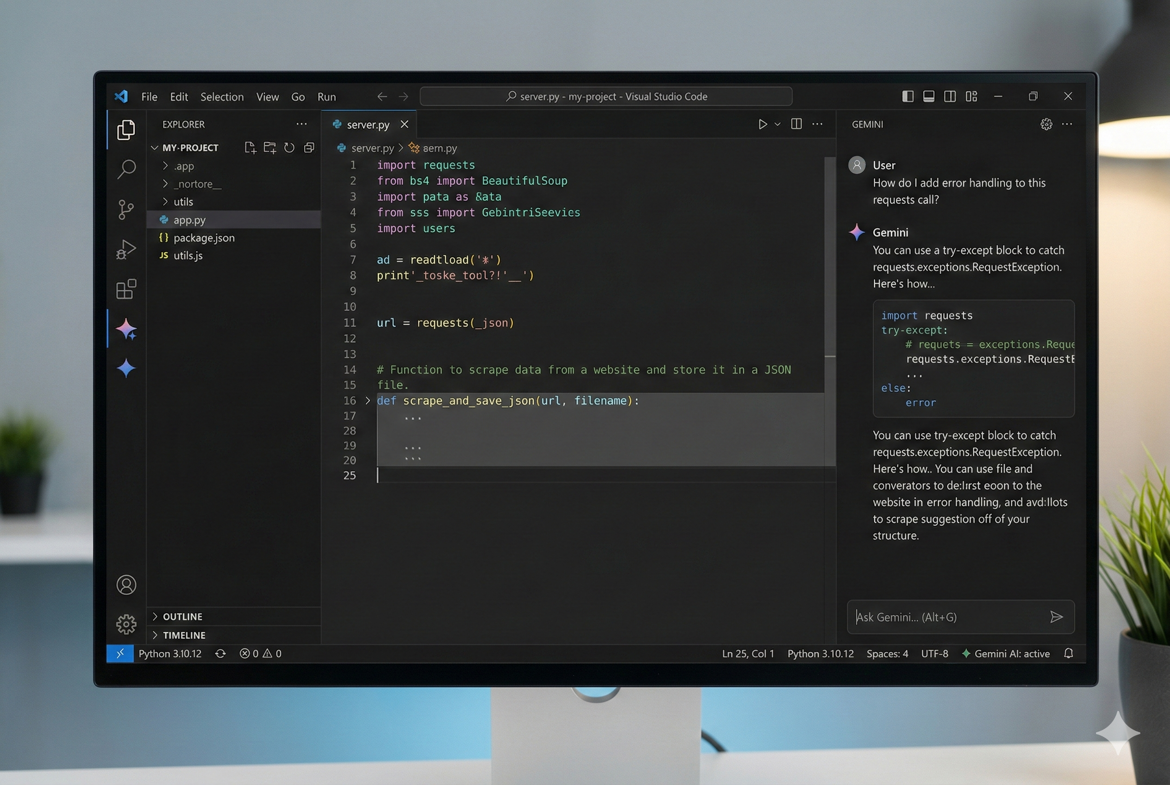Screen dimensions: 1170x785
Task: Run server.py using the play button
Action: click(x=763, y=124)
